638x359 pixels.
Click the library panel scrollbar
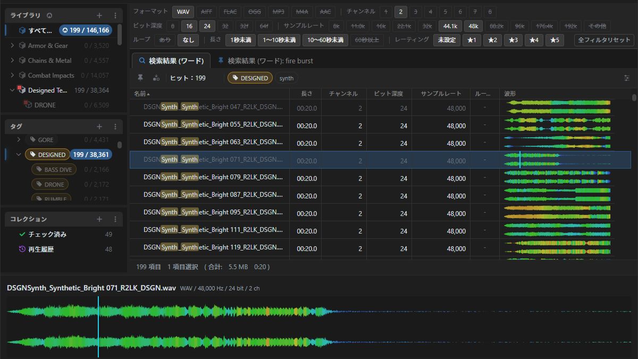click(x=120, y=35)
